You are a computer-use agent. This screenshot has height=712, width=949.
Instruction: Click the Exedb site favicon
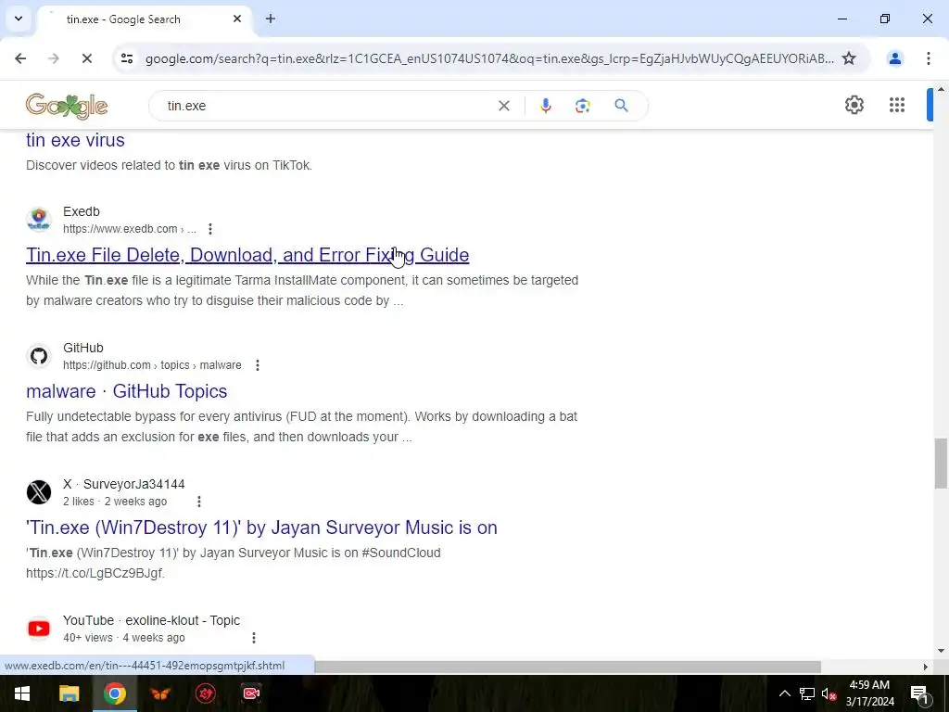(39, 219)
